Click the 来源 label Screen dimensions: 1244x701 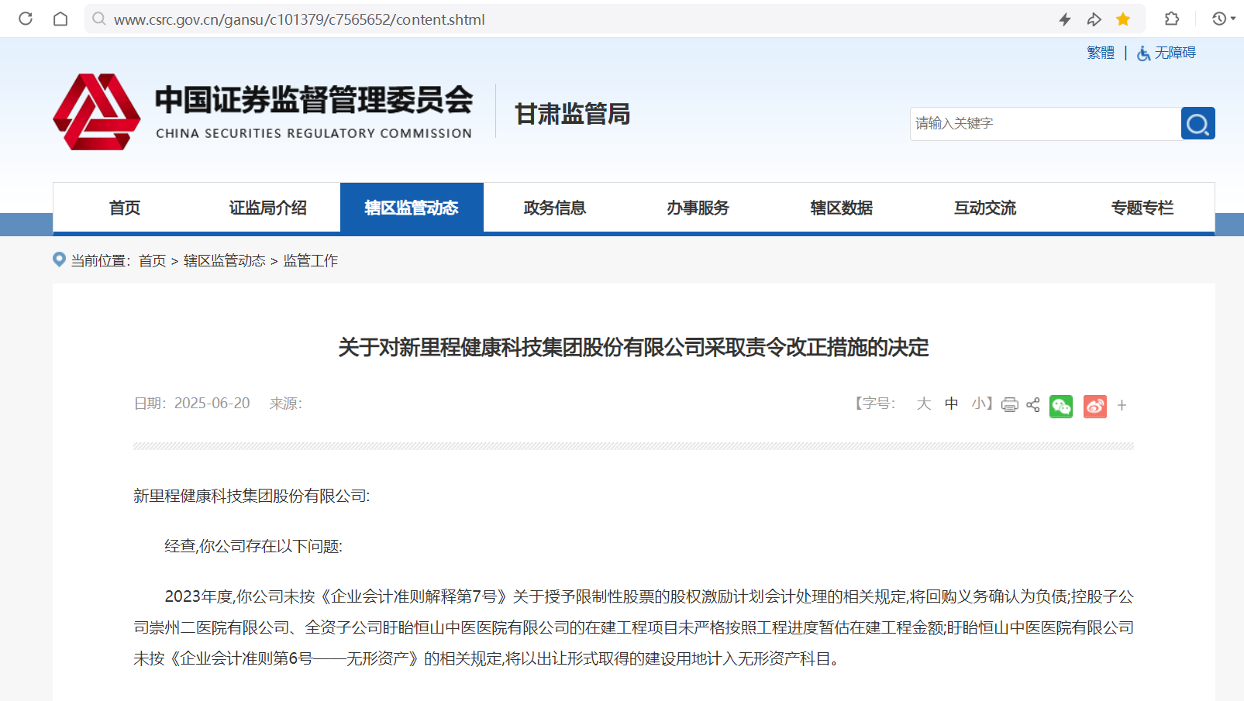285,404
